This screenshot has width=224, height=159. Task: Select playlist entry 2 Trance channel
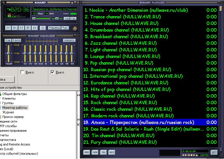151,17
